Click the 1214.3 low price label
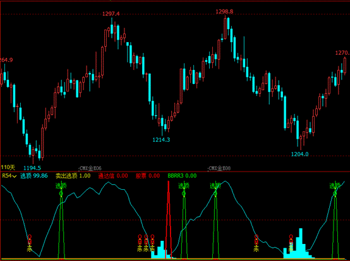This screenshot has width=350, height=261. [161, 140]
